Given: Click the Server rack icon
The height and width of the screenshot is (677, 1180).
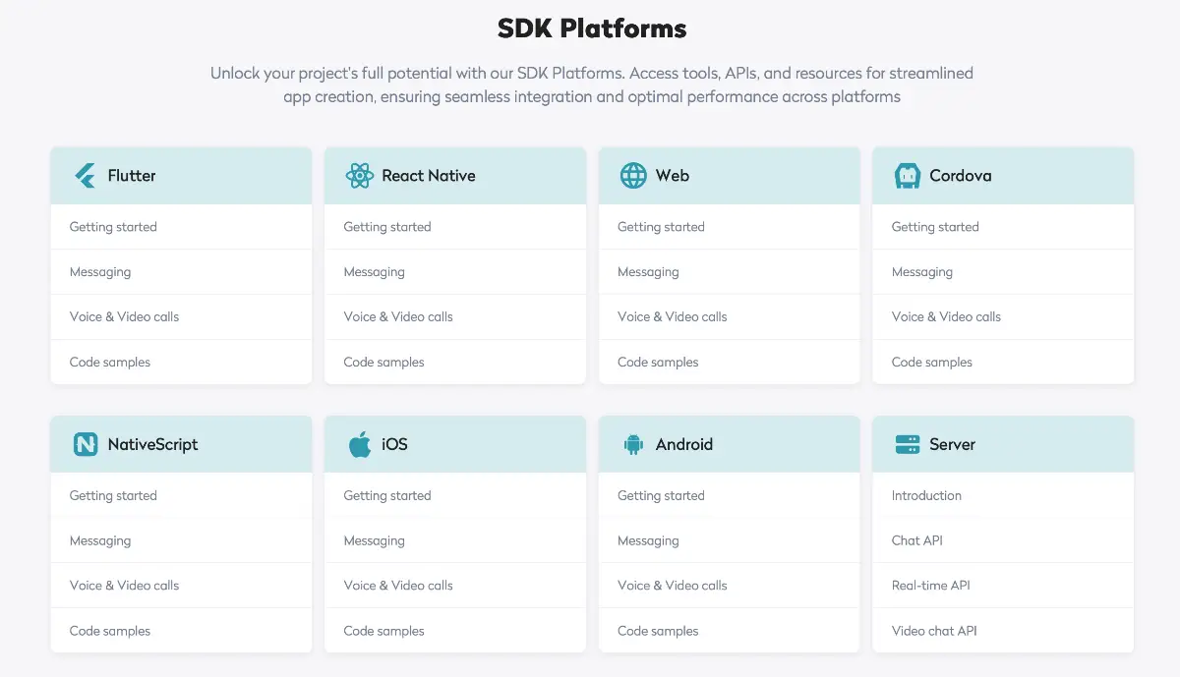Looking at the screenshot, I should [x=907, y=444].
